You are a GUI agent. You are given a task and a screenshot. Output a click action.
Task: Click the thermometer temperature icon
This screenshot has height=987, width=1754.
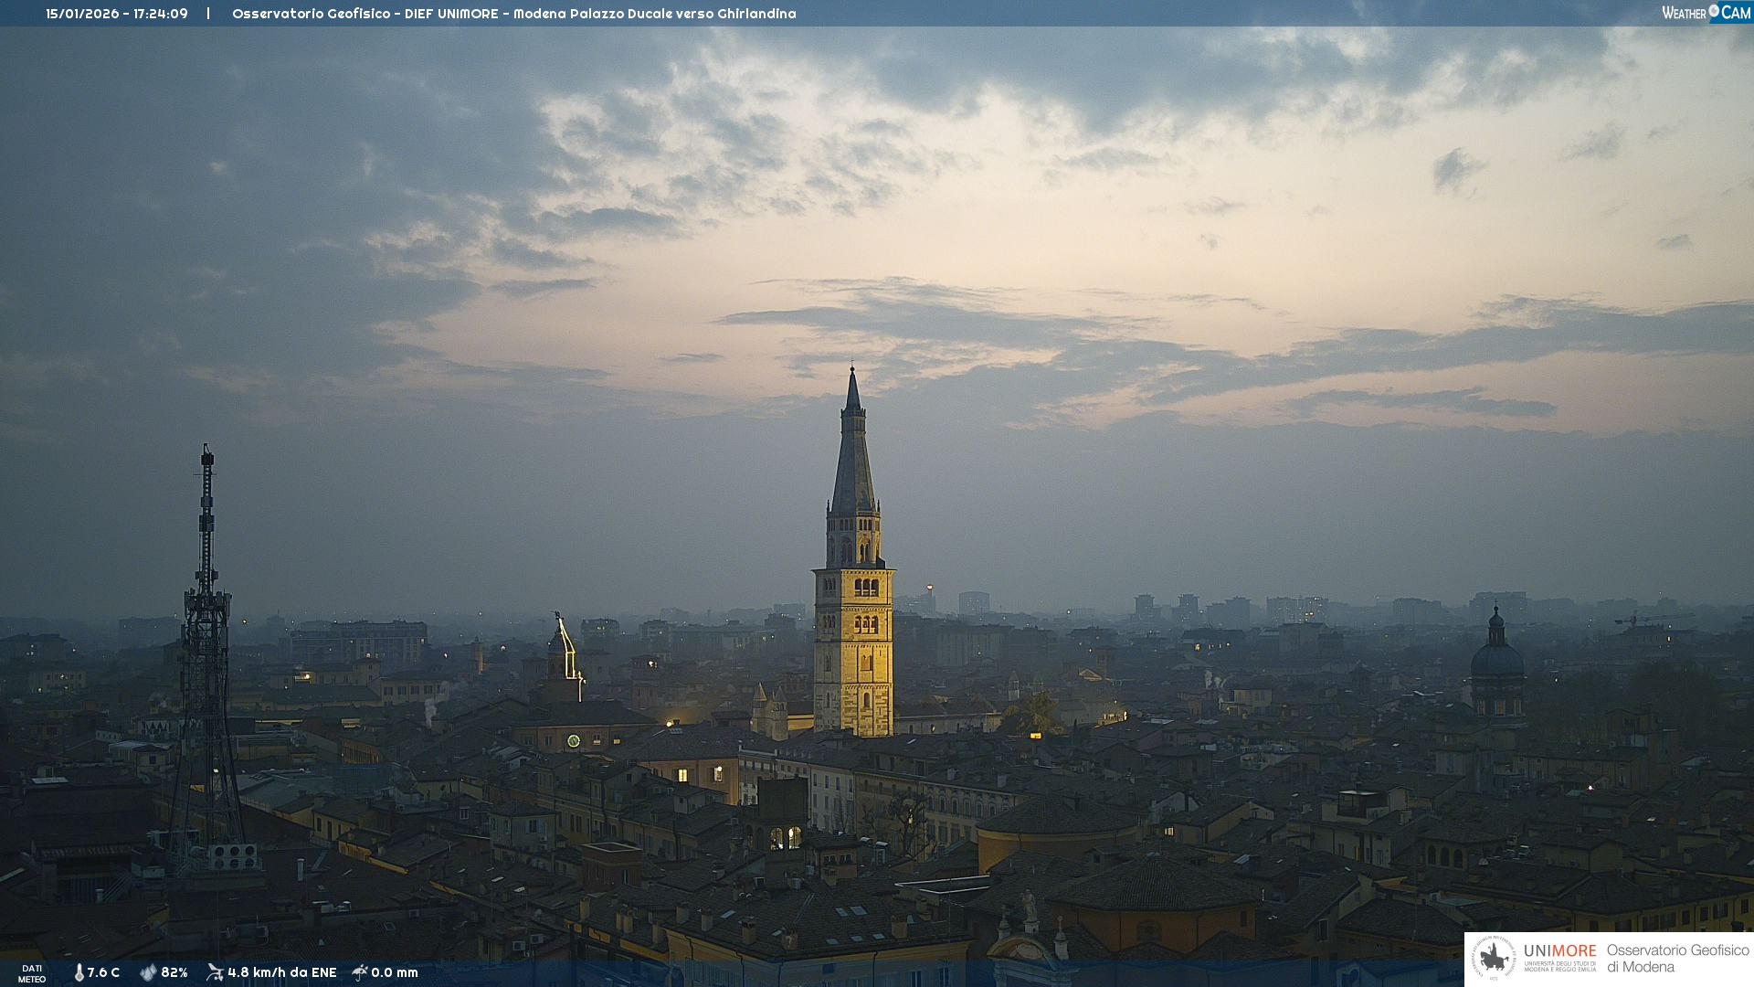click(x=79, y=972)
